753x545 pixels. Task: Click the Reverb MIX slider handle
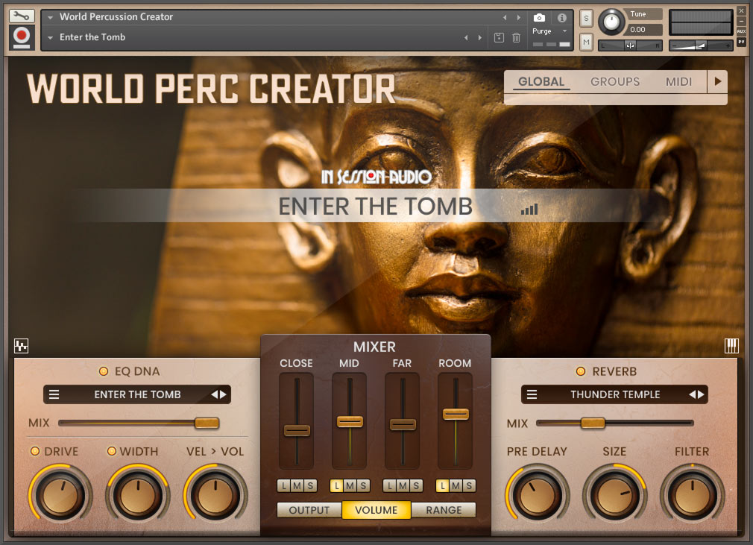pyautogui.click(x=593, y=423)
